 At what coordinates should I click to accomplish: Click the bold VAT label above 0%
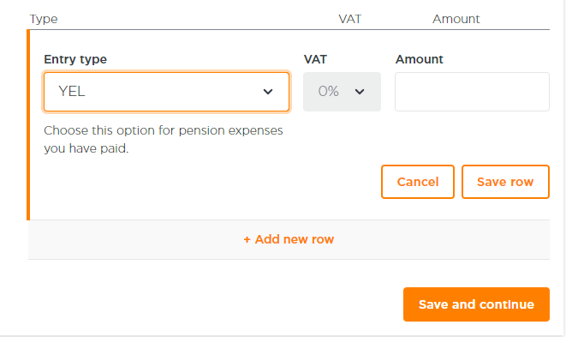315,59
